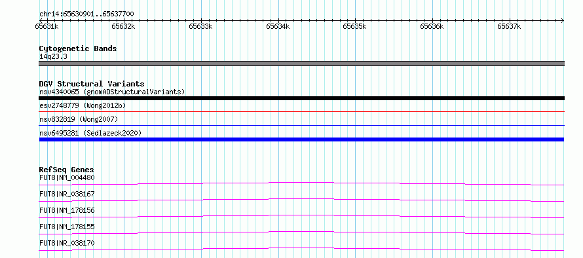This screenshot has width=583, height=258.
Task: Open variant nsv6495281 (Sedlazeck2020) label
Action: pos(90,133)
